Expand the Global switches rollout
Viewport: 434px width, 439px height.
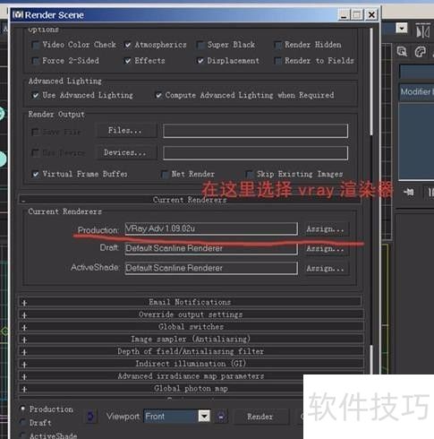point(191,327)
